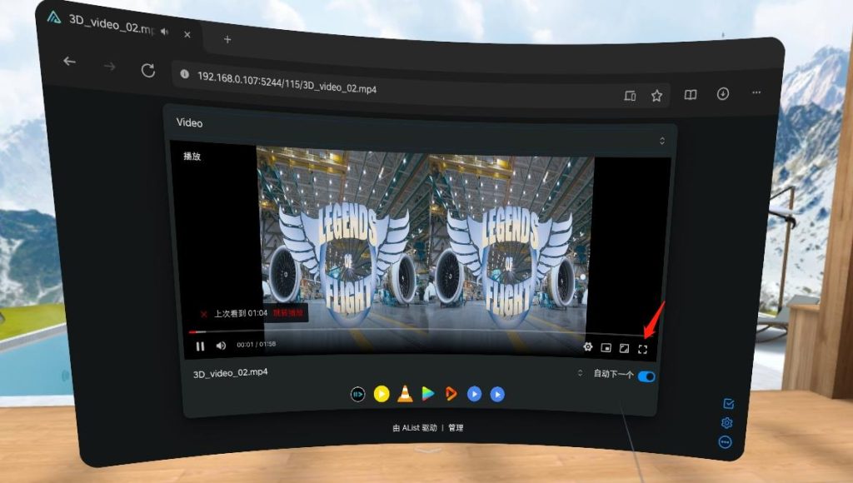
Task: Mute the player volume speaker icon
Action: (x=221, y=346)
